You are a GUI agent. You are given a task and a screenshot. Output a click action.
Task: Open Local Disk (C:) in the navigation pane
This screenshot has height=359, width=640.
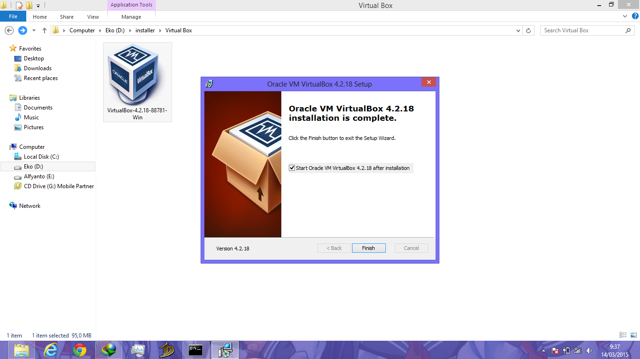point(41,157)
